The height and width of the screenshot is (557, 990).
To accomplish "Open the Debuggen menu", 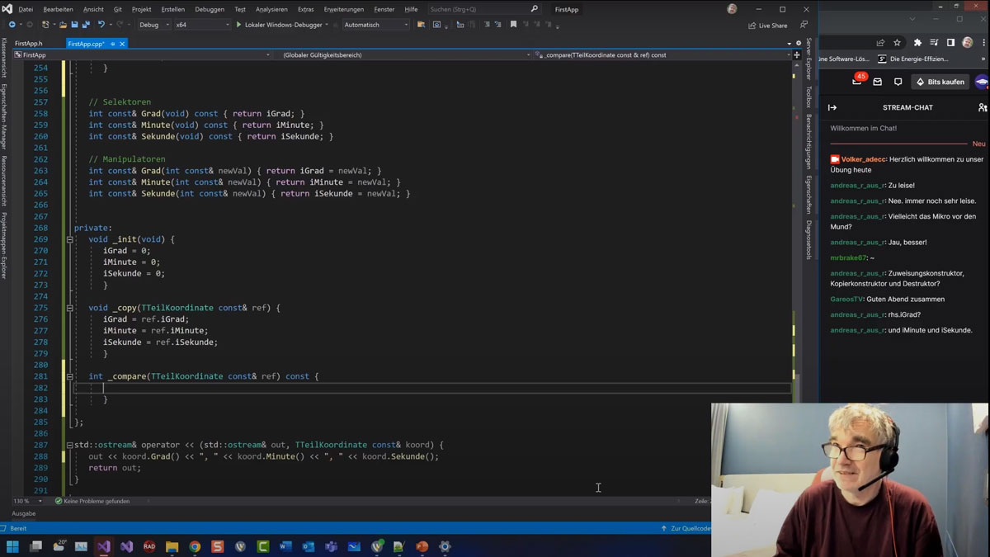I will click(210, 9).
